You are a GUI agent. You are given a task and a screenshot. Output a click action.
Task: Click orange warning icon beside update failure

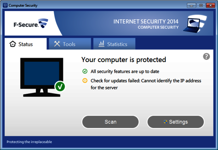(x=85, y=81)
